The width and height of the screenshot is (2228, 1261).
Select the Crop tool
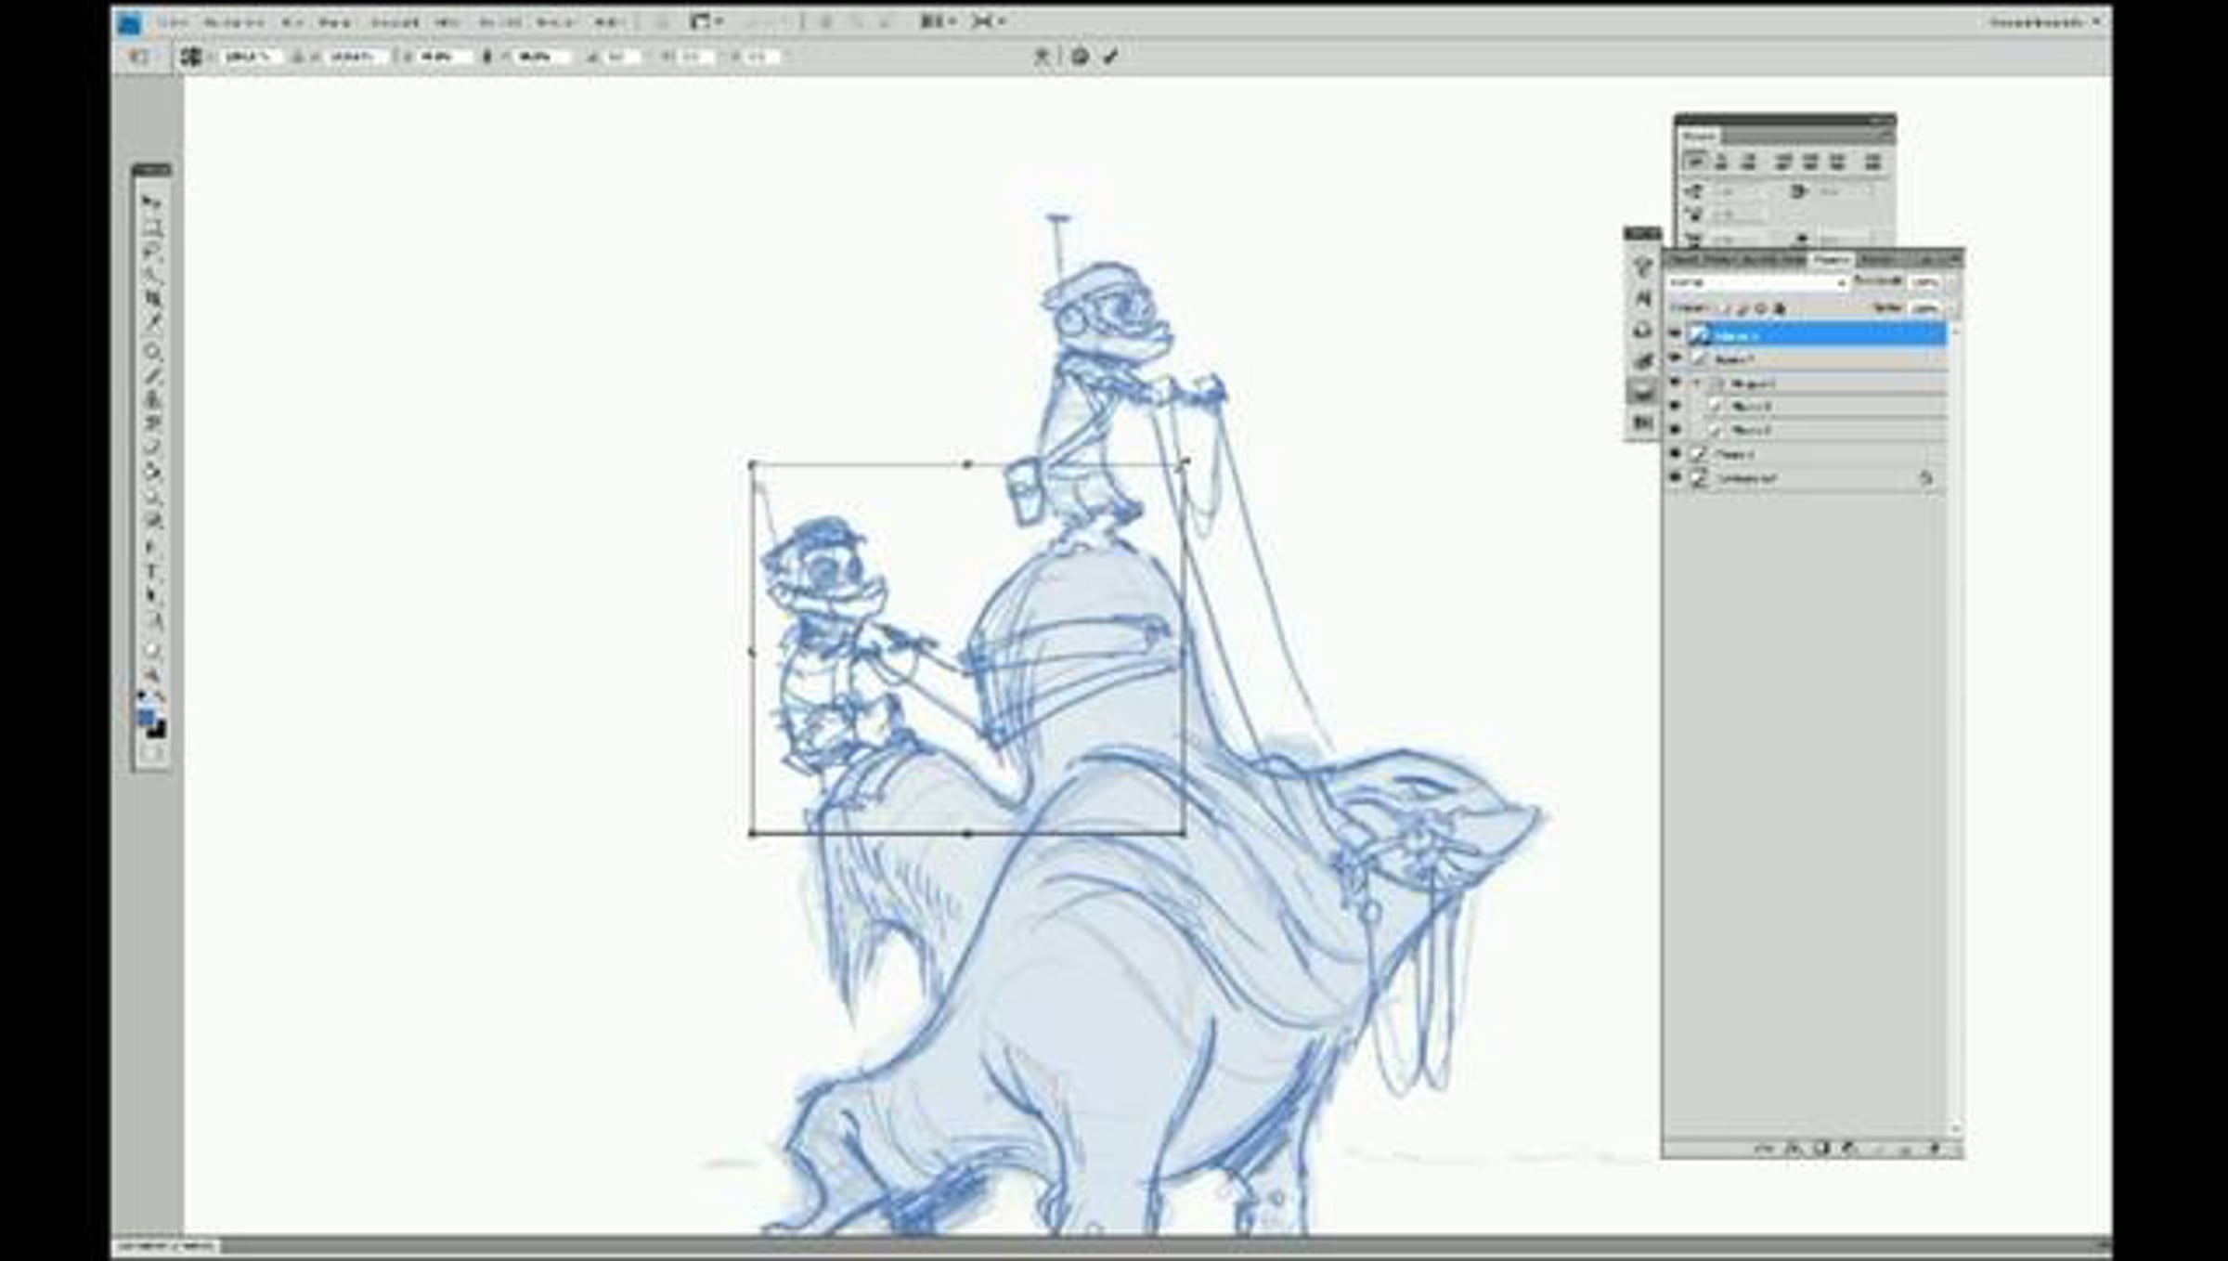(x=152, y=298)
